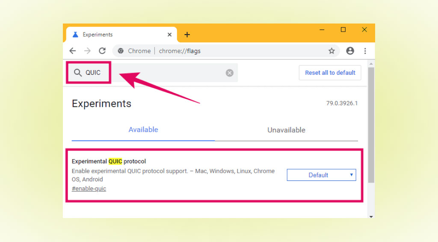Close the Experiments tab
The image size is (438, 242).
(169, 35)
